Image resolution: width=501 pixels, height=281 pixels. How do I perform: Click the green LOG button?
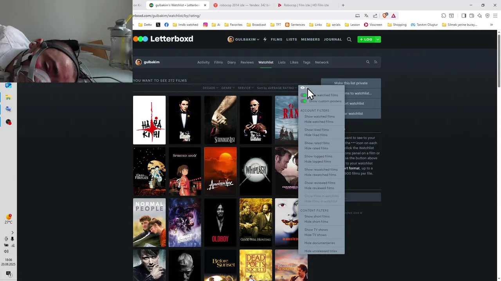click(x=366, y=39)
